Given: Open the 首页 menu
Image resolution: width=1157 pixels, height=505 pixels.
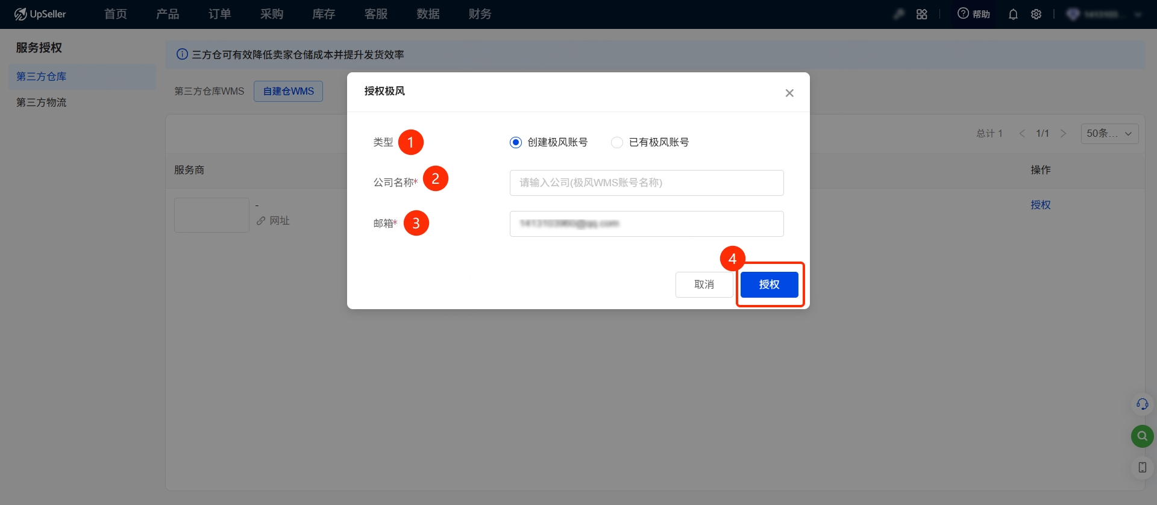Looking at the screenshot, I should click(116, 14).
